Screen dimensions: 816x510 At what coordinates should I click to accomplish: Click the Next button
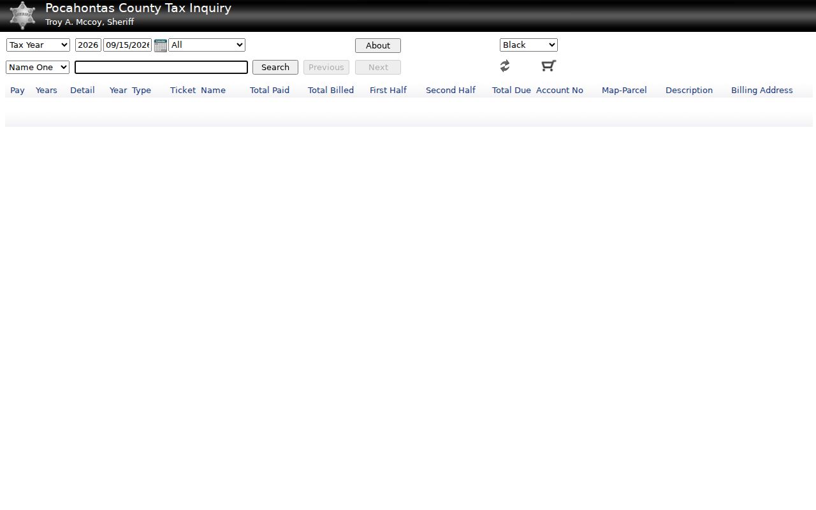tap(378, 67)
